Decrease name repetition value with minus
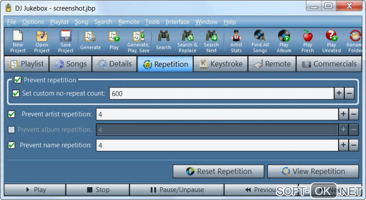The width and height of the screenshot is (366, 200). 354,145
